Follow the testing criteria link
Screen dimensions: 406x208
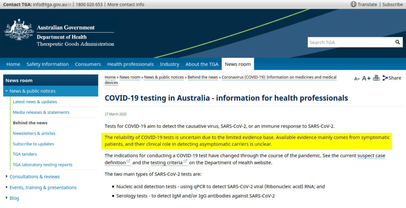[166, 163]
